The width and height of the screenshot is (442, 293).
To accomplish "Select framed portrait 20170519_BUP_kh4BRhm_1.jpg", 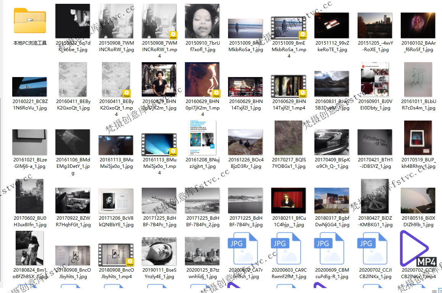I will tap(418, 138).
